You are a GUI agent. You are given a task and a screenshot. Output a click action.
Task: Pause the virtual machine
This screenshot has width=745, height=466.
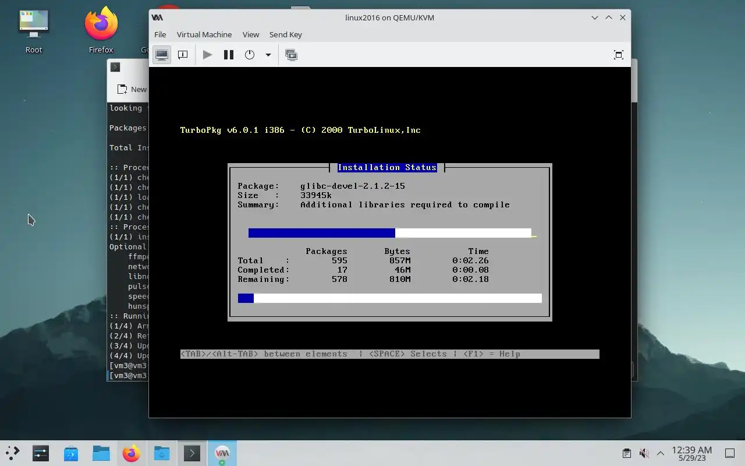pos(229,55)
